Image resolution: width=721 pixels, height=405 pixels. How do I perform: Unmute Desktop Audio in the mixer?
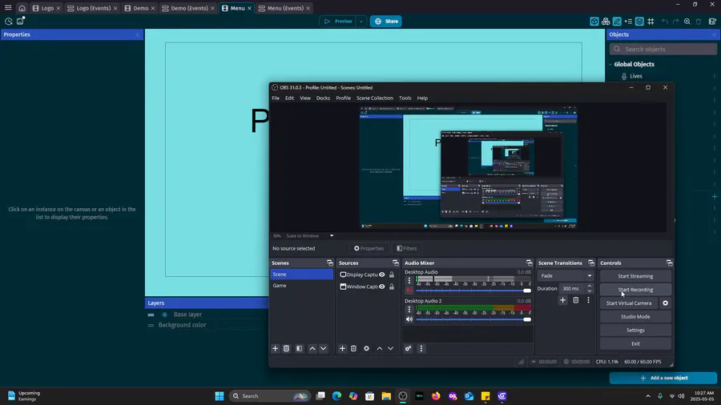pos(409,291)
